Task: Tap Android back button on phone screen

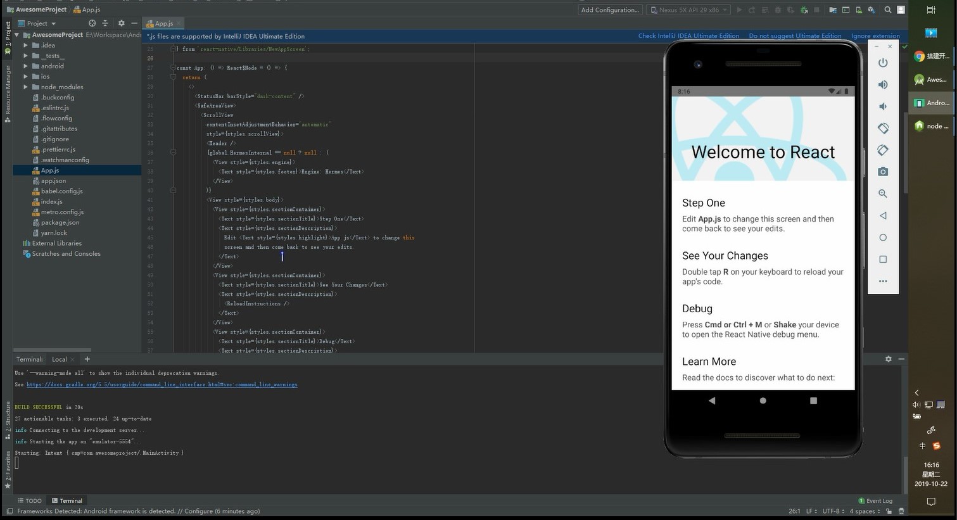Action: pyautogui.click(x=712, y=400)
